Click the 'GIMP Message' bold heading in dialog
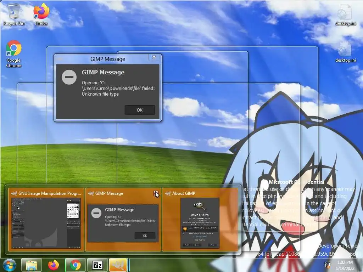 click(x=103, y=72)
